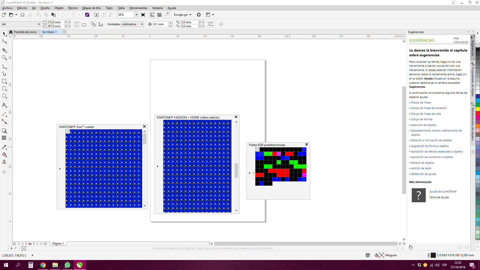This screenshot has width=480, height=270.
Task: Select the Ellipse tool
Action: coord(4,88)
